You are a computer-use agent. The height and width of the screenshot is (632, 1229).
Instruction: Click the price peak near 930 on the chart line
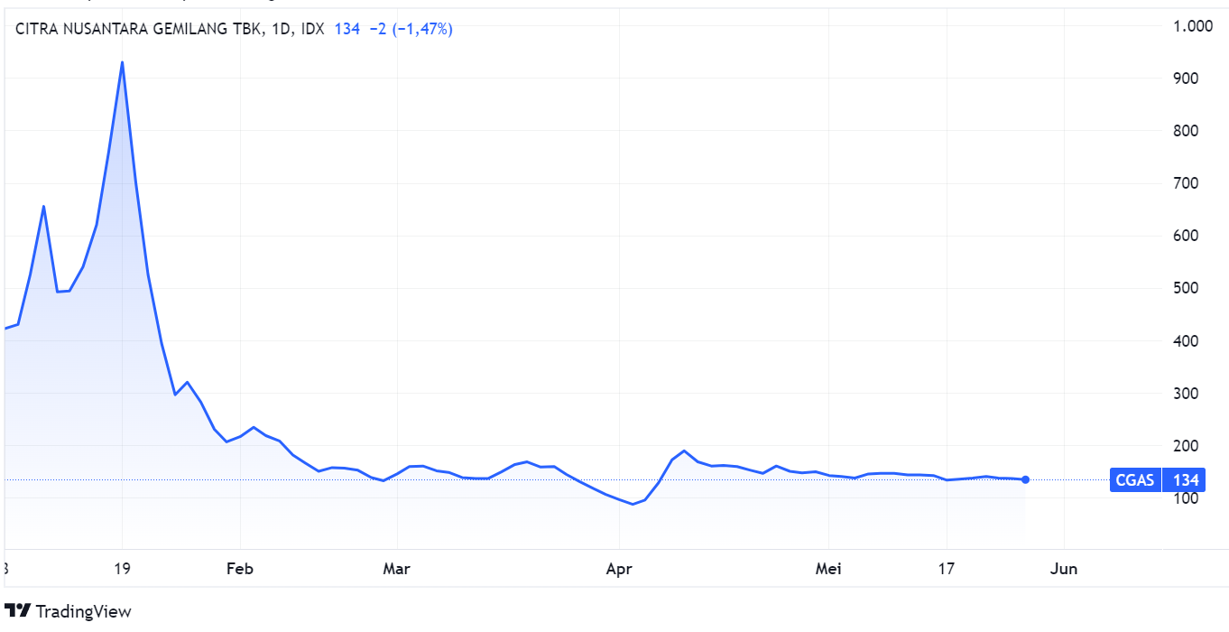pos(122,62)
